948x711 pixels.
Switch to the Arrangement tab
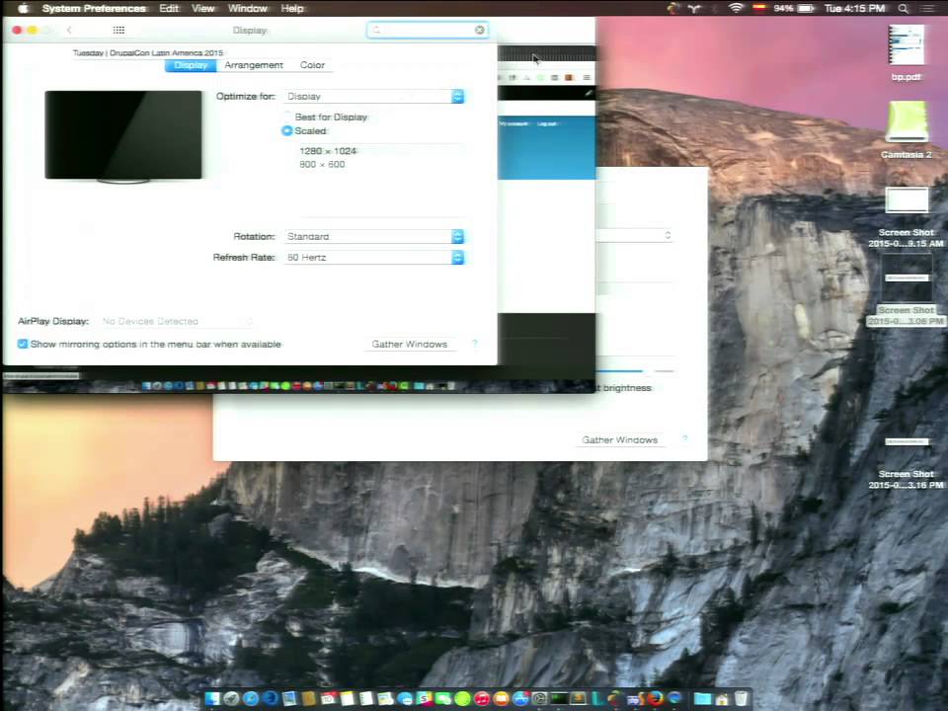pos(254,65)
